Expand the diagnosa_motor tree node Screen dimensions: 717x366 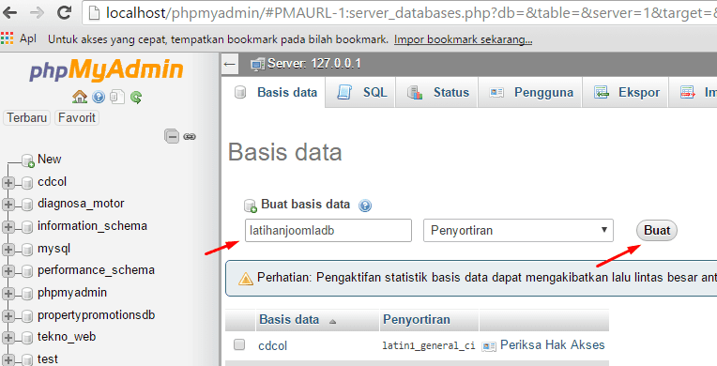8,205
